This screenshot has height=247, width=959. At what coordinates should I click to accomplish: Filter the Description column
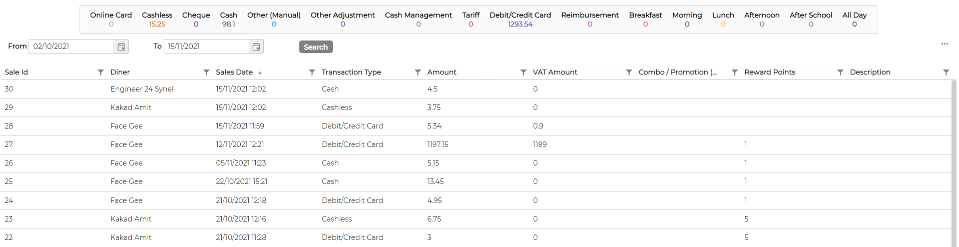945,72
